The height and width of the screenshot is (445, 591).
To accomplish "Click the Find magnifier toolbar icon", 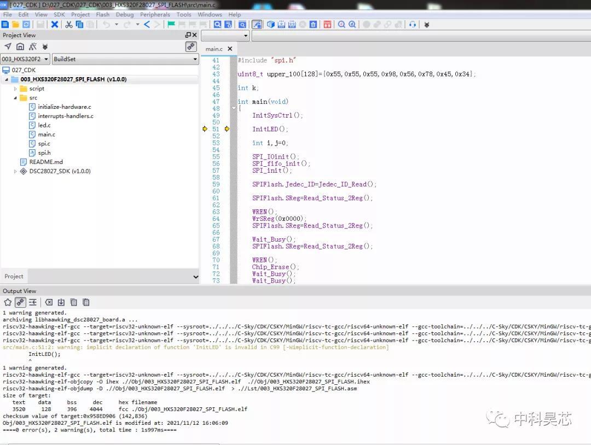I will (x=217, y=25).
